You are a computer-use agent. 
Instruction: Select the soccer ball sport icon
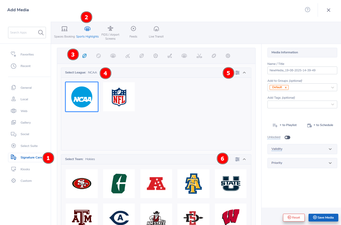(x=155, y=56)
